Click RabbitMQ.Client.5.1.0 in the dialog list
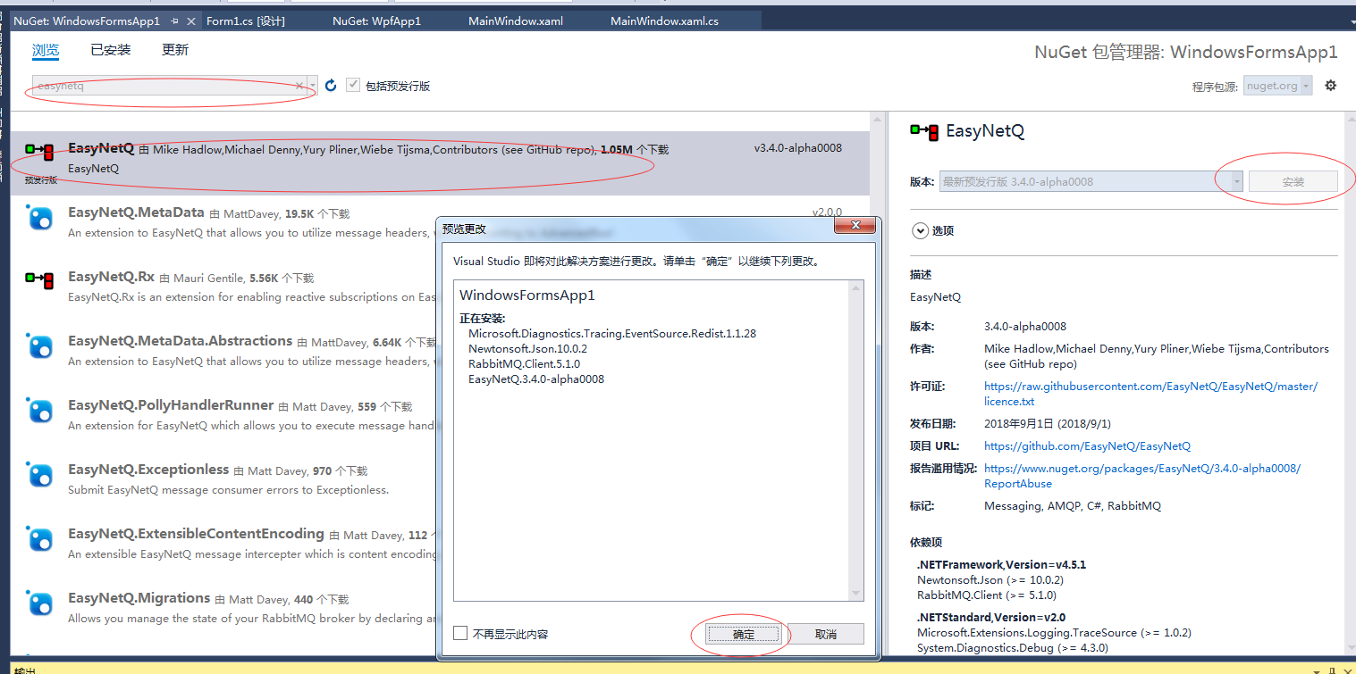Viewport: 1356px width, 674px height. pos(524,363)
